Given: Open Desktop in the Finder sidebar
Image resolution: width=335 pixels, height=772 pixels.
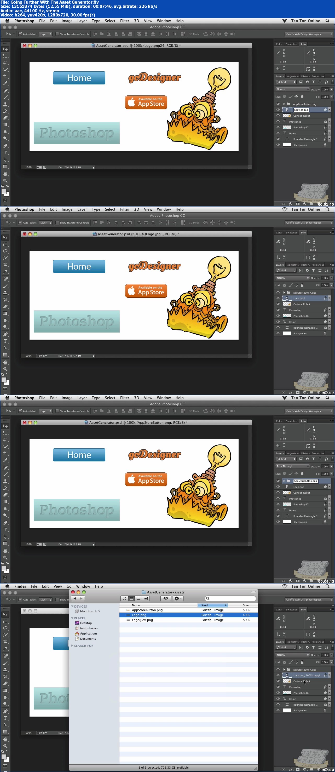Looking at the screenshot, I should (86, 623).
